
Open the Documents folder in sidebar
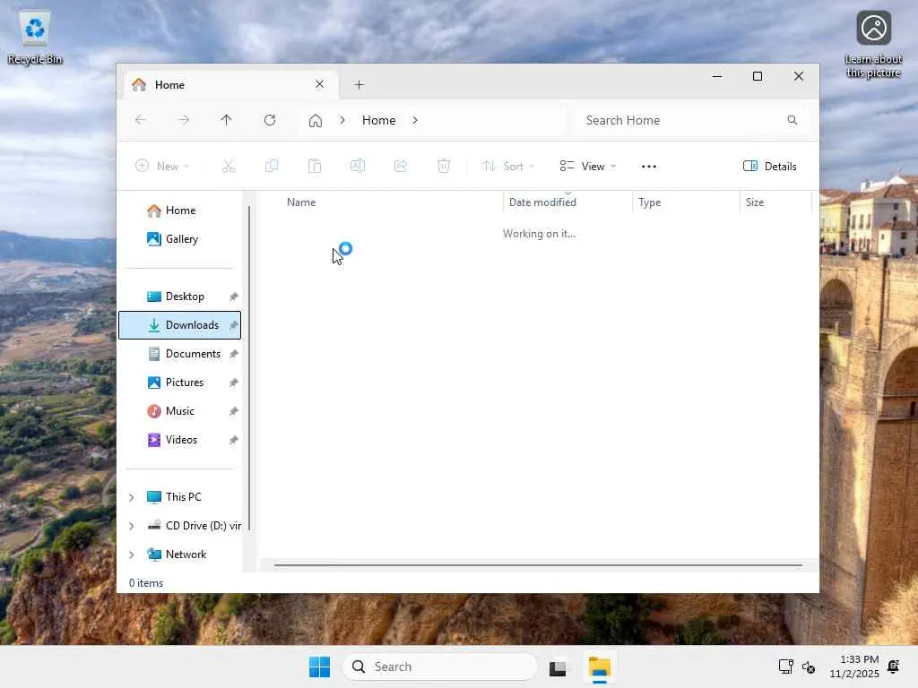click(179, 354)
